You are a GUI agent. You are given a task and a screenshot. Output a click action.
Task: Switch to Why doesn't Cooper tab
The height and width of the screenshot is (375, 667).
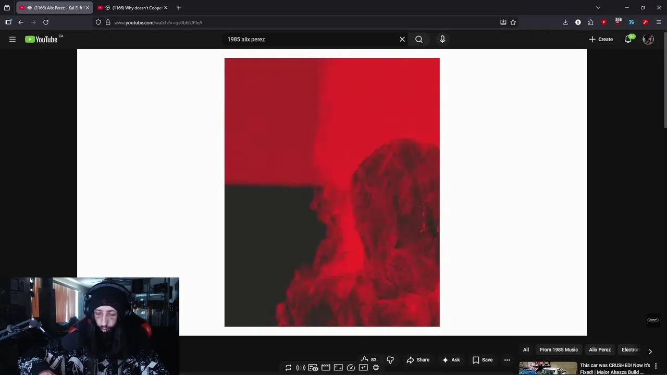coord(133,8)
